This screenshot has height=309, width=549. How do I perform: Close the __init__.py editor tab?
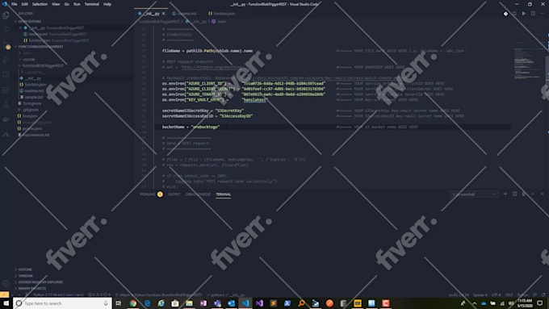(164, 14)
